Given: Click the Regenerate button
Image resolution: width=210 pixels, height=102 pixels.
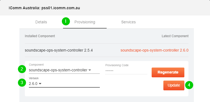Looking at the screenshot, I should 168,72.
